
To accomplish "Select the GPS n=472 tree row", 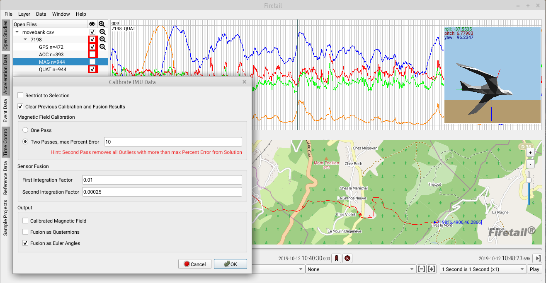I will [x=51, y=47].
